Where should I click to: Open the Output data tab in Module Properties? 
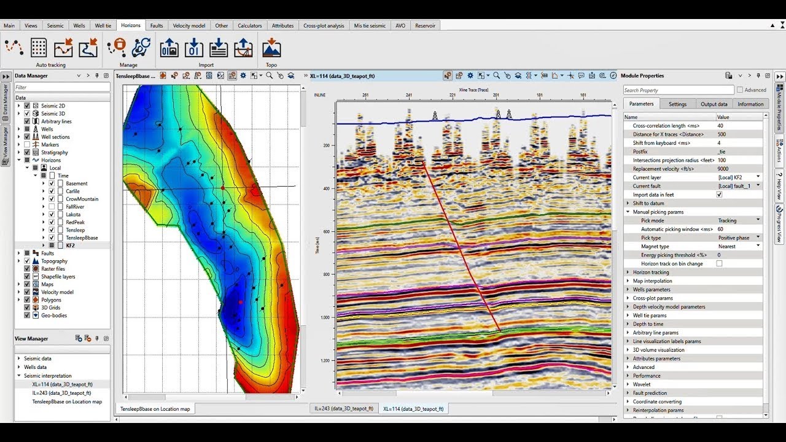click(714, 104)
